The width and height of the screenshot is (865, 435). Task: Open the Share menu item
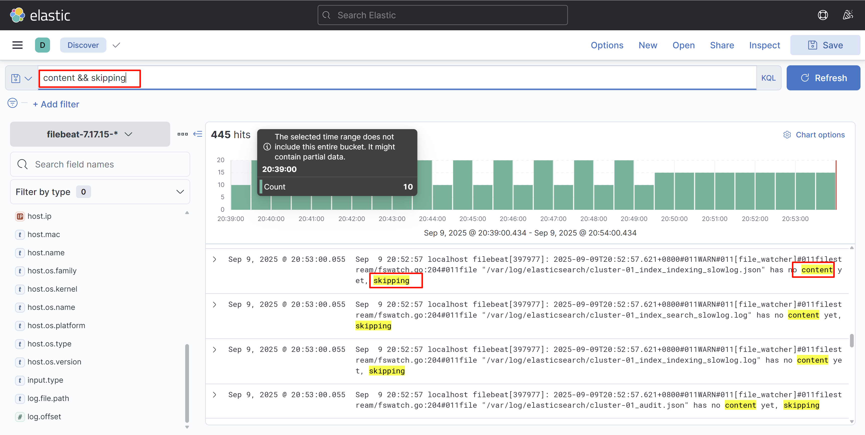[722, 45]
